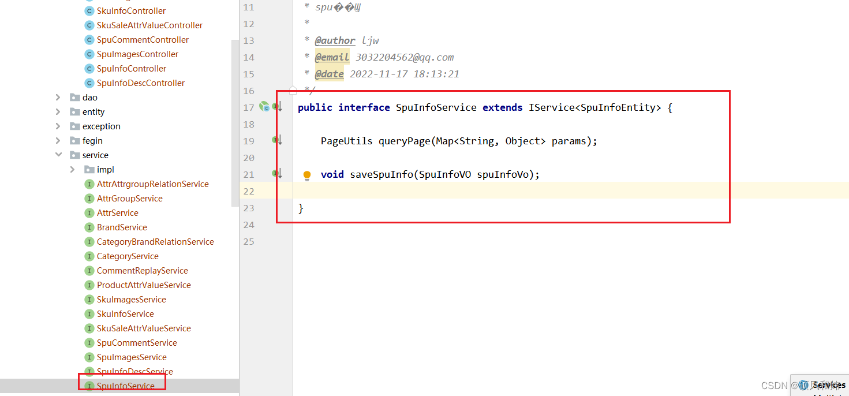Viewport: 849px width, 396px height.
Task: Select the fegin folder icon
Action: click(x=75, y=141)
